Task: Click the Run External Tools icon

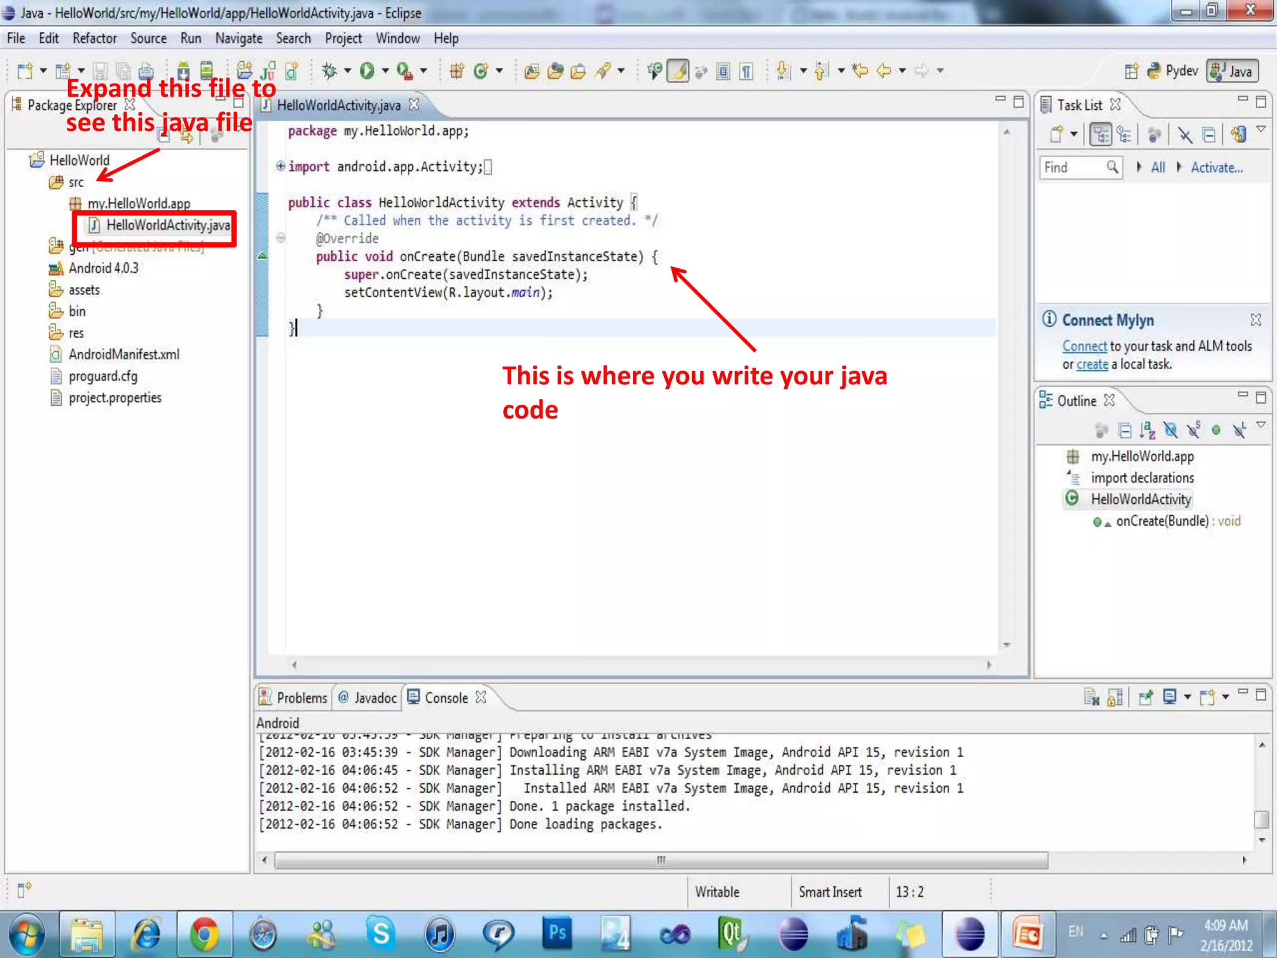Action: point(405,71)
